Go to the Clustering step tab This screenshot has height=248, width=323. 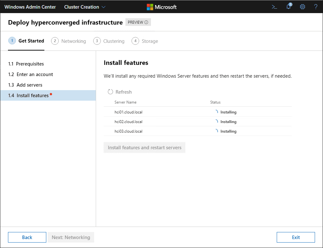pos(114,41)
